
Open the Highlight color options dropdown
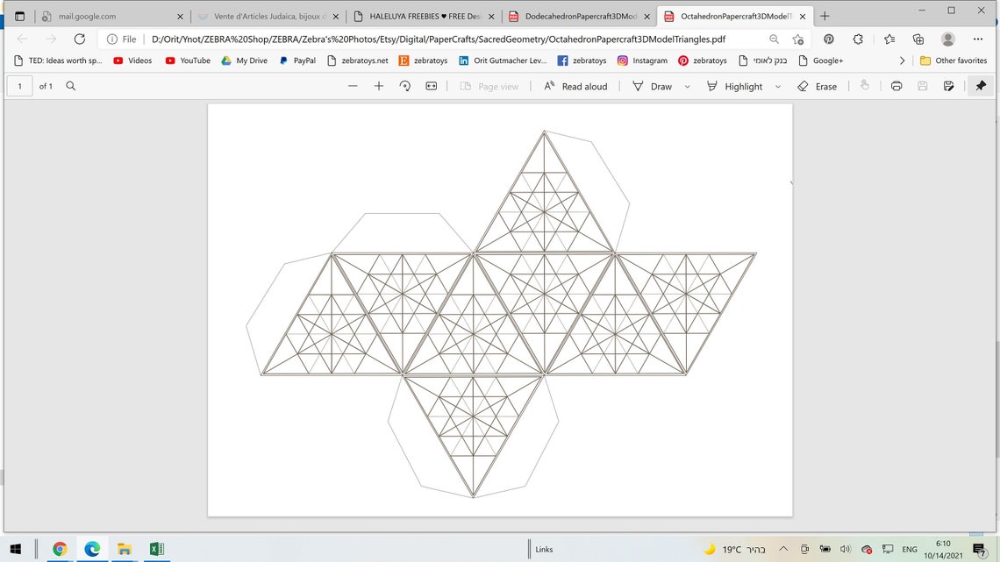777,86
